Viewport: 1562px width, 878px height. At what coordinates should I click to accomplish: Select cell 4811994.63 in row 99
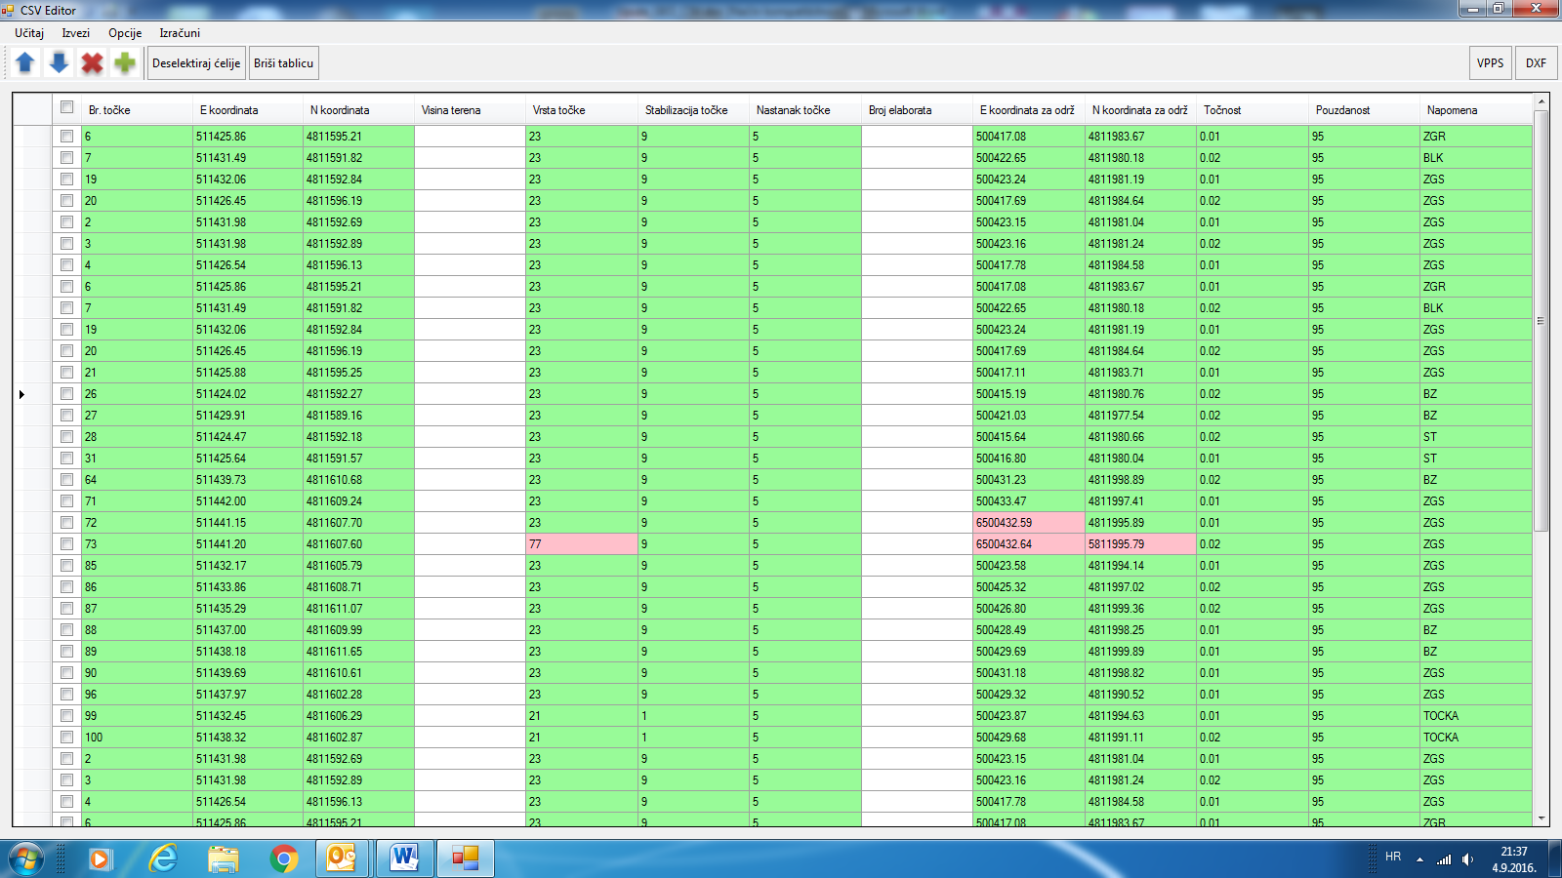[x=1141, y=716]
